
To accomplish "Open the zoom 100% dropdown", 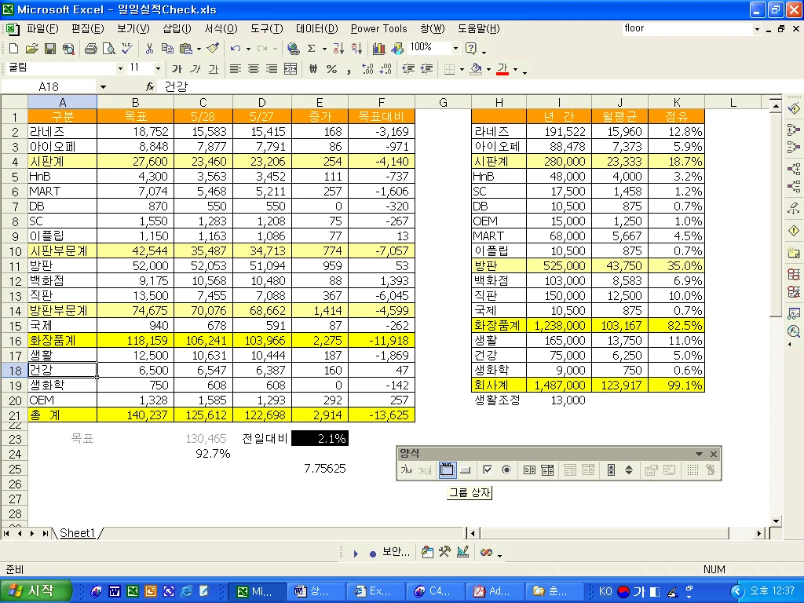I will click(x=455, y=48).
